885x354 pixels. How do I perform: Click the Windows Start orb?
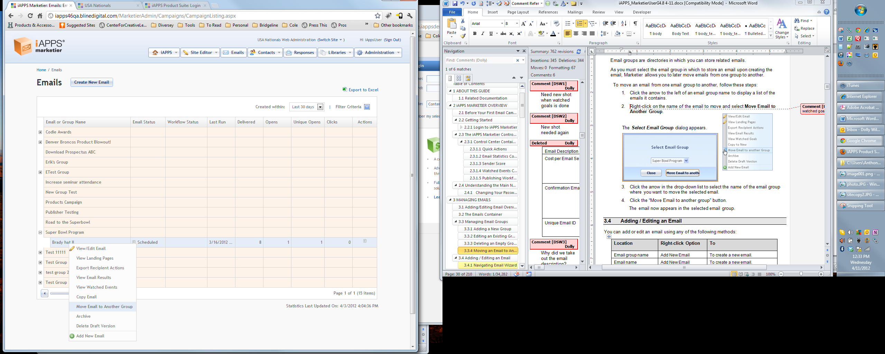860,10
